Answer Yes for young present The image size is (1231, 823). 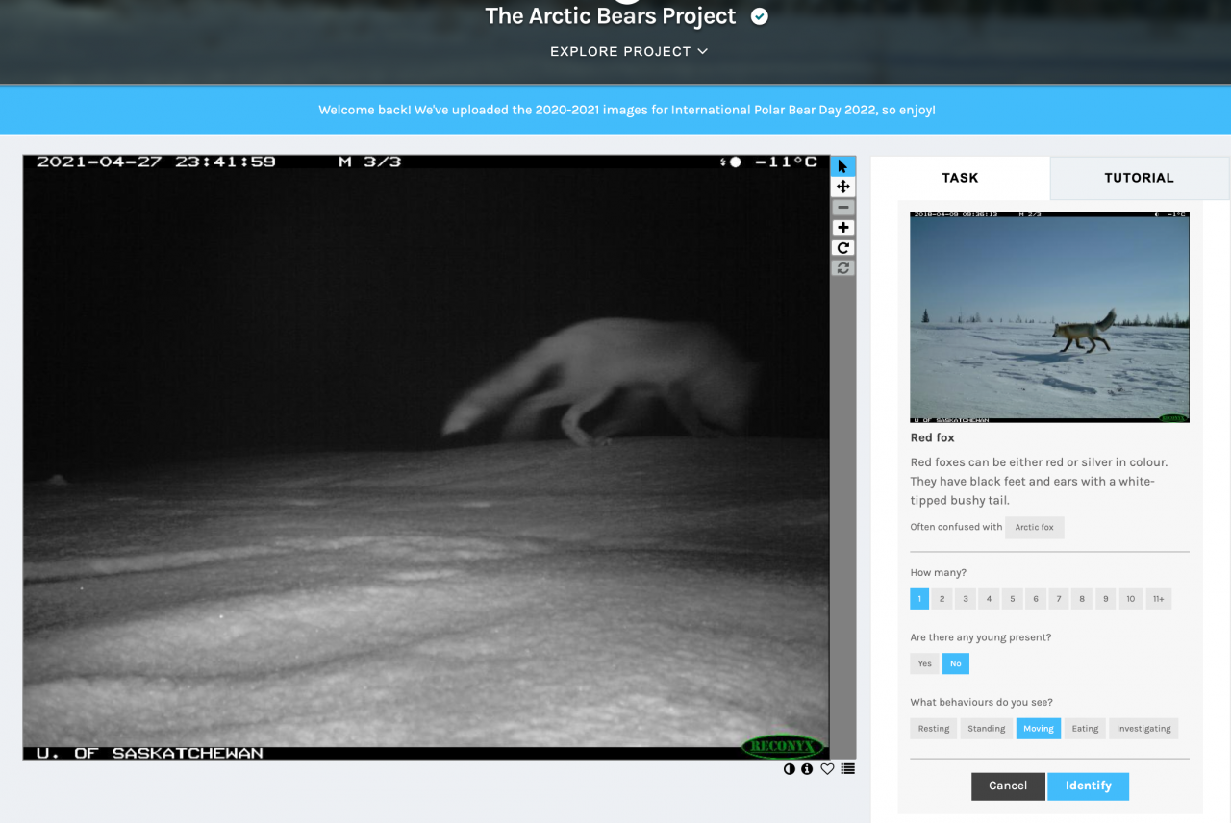pyautogui.click(x=924, y=663)
